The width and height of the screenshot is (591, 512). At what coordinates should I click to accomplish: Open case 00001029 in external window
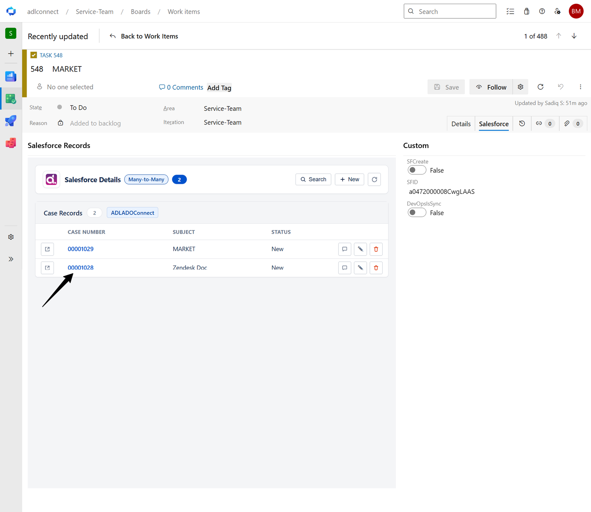47,249
